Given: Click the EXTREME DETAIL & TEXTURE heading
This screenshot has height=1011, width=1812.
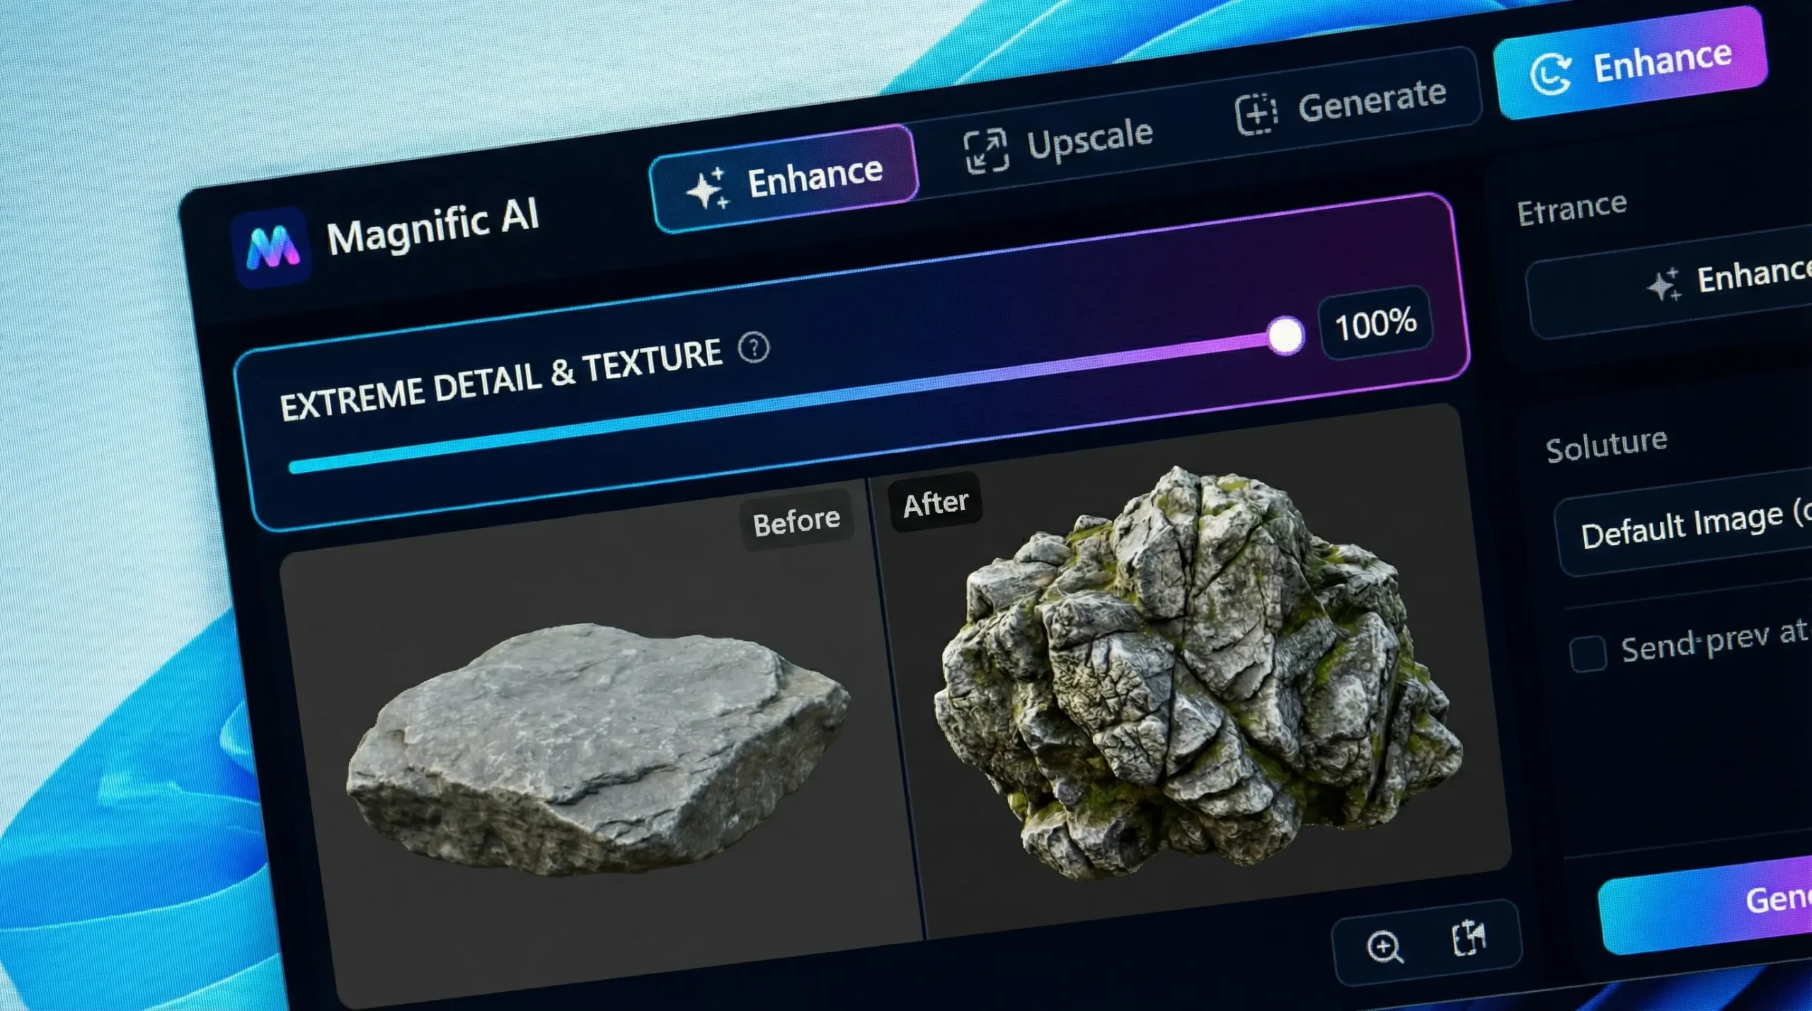Looking at the screenshot, I should tap(500, 380).
